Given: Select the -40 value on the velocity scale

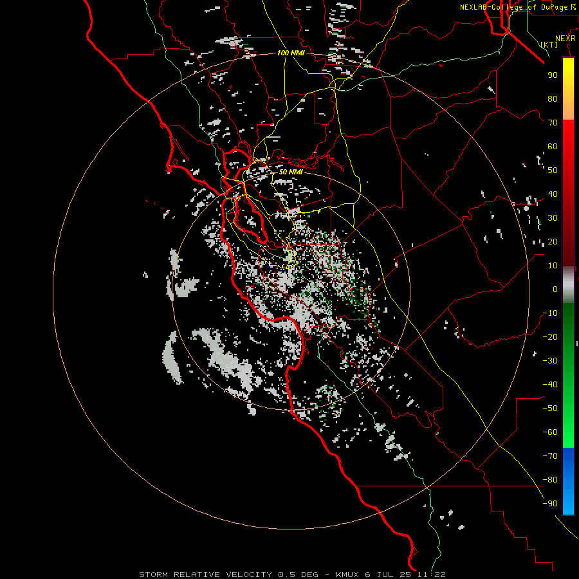Looking at the screenshot, I should tap(550, 385).
